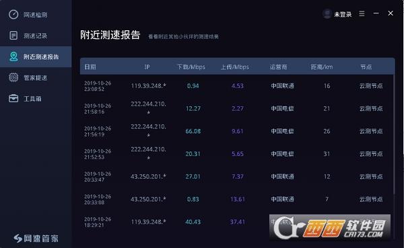404x248 pixels.
Task: Click upload speed 13.61
Action: 237,199
